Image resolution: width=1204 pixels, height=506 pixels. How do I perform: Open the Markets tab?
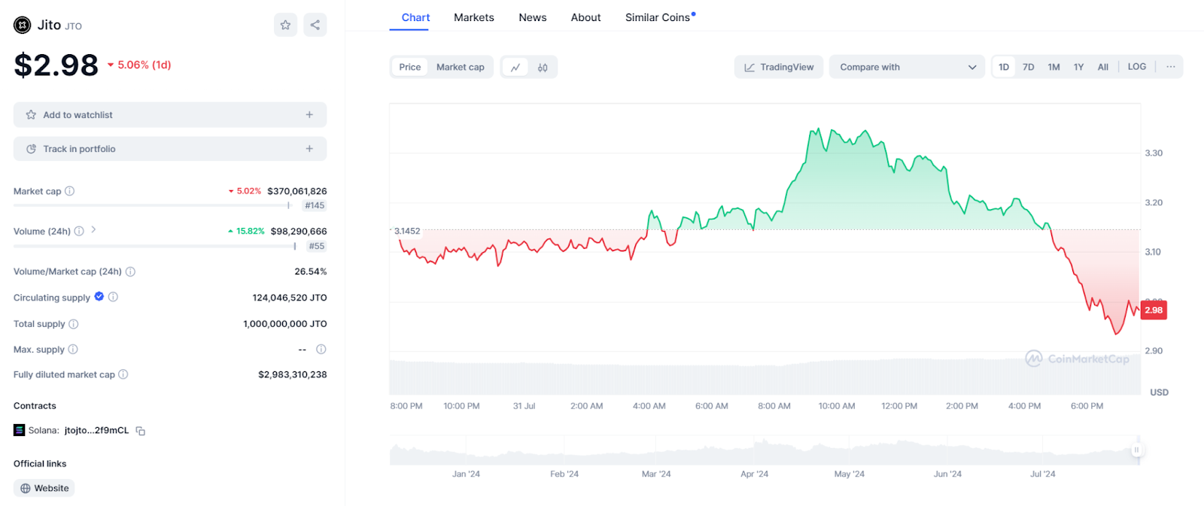[x=474, y=17]
